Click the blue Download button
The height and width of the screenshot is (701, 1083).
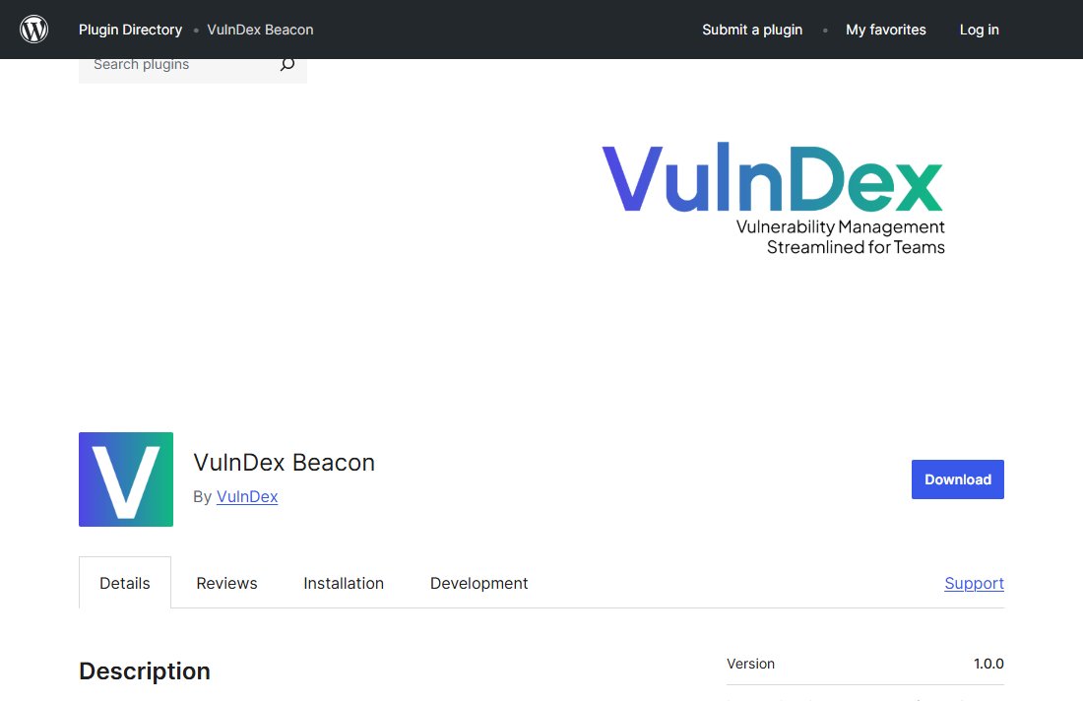957,479
